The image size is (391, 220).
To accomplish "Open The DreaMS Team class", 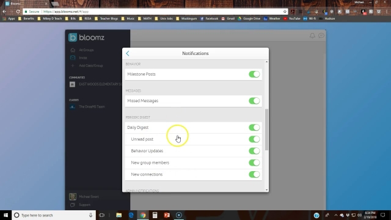I will click(x=92, y=107).
